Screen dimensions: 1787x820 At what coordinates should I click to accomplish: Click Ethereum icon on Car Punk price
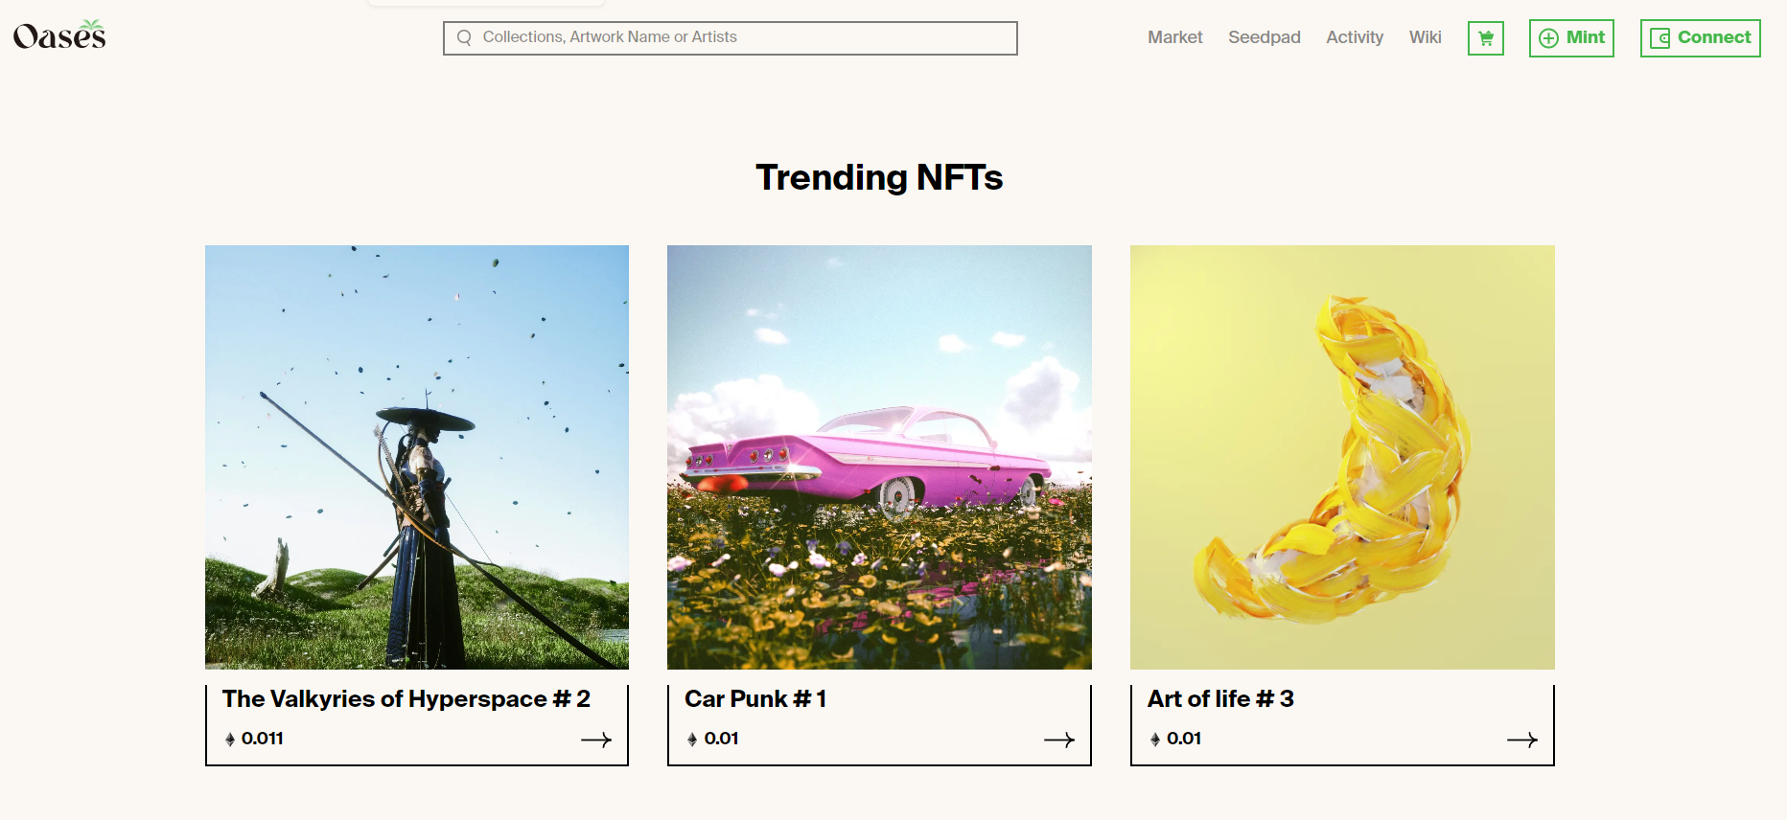692,740
